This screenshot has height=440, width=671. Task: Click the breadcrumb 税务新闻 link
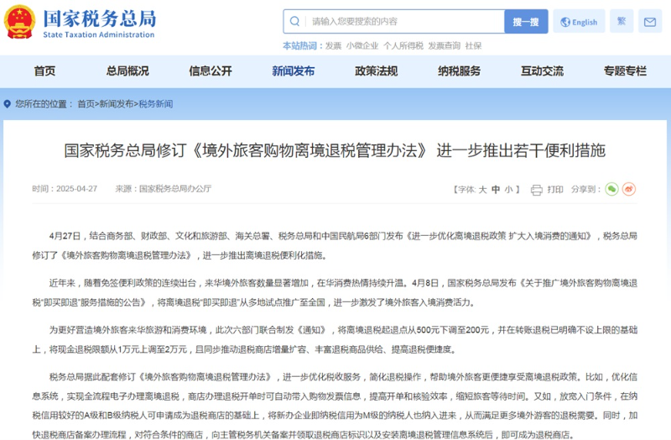pos(156,104)
